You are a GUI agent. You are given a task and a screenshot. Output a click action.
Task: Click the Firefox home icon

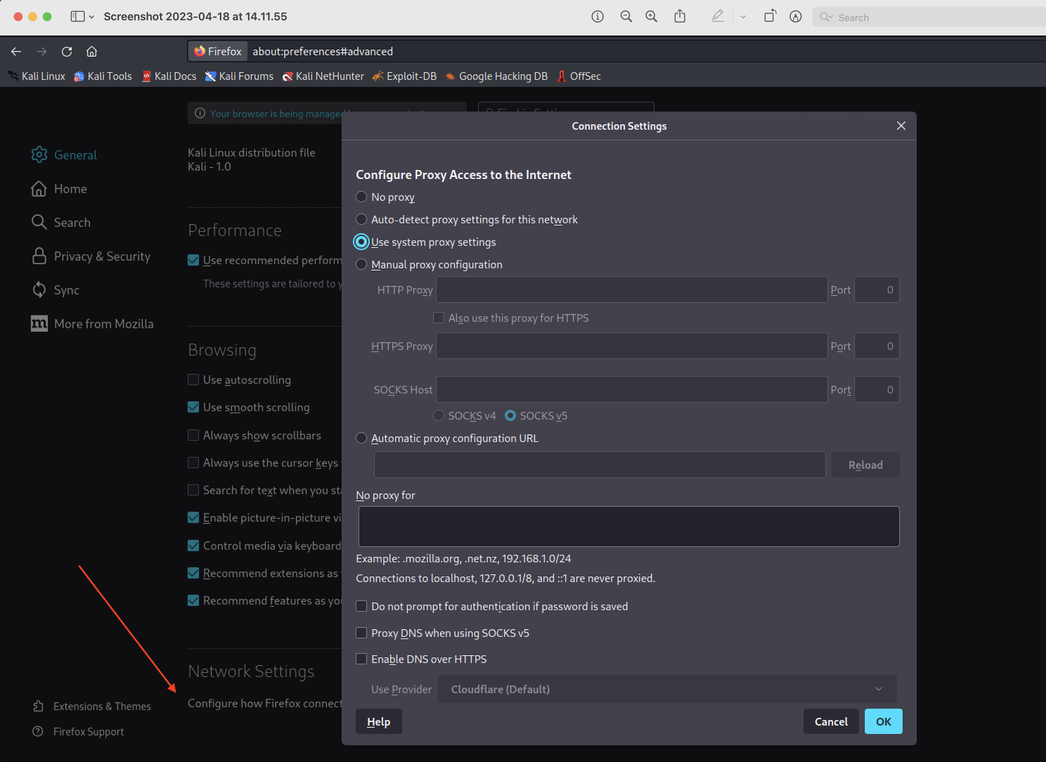[x=92, y=51]
